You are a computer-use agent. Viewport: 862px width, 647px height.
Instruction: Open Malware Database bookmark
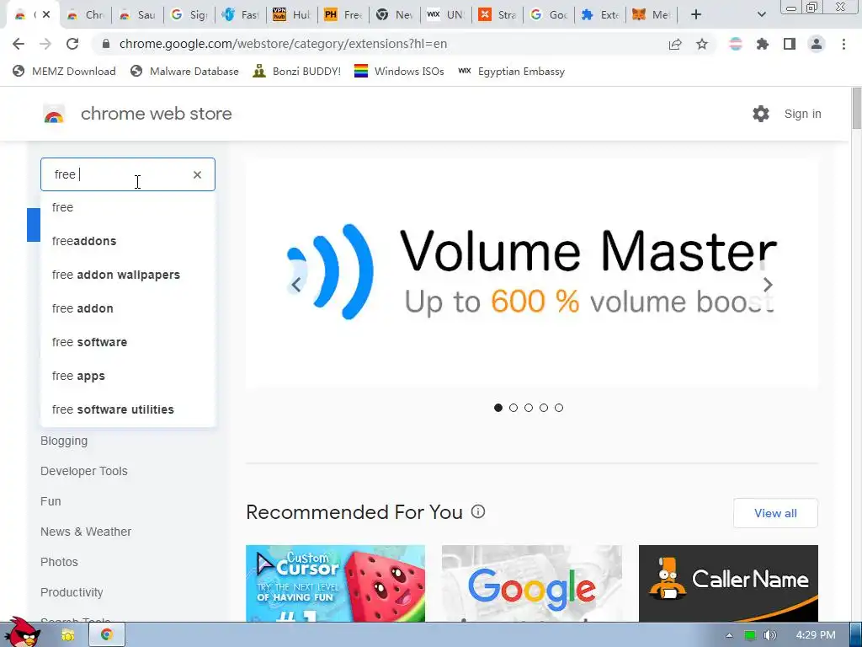(184, 72)
